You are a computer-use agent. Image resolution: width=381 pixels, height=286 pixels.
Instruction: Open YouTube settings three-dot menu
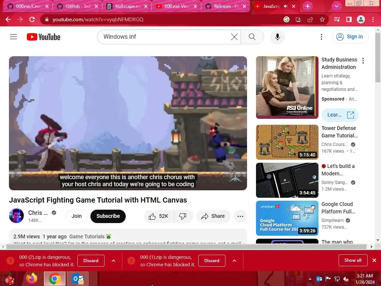[x=321, y=37]
